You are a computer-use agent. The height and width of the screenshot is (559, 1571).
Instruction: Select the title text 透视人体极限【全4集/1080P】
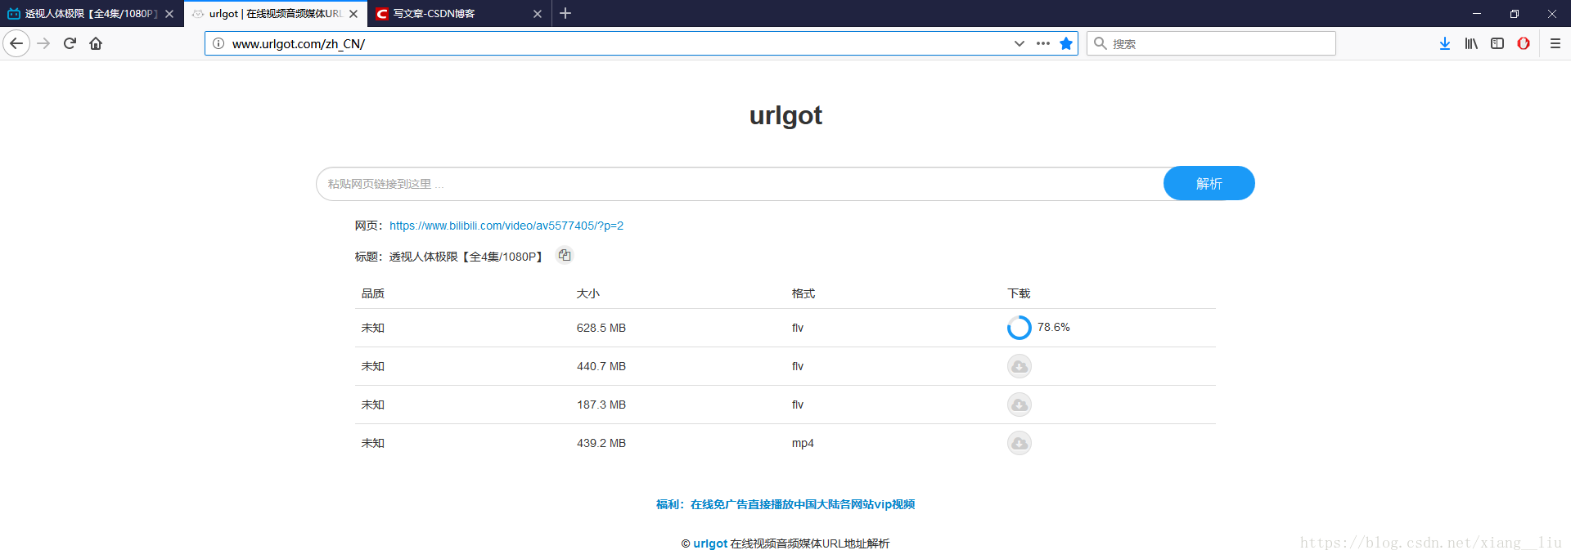[x=468, y=257]
